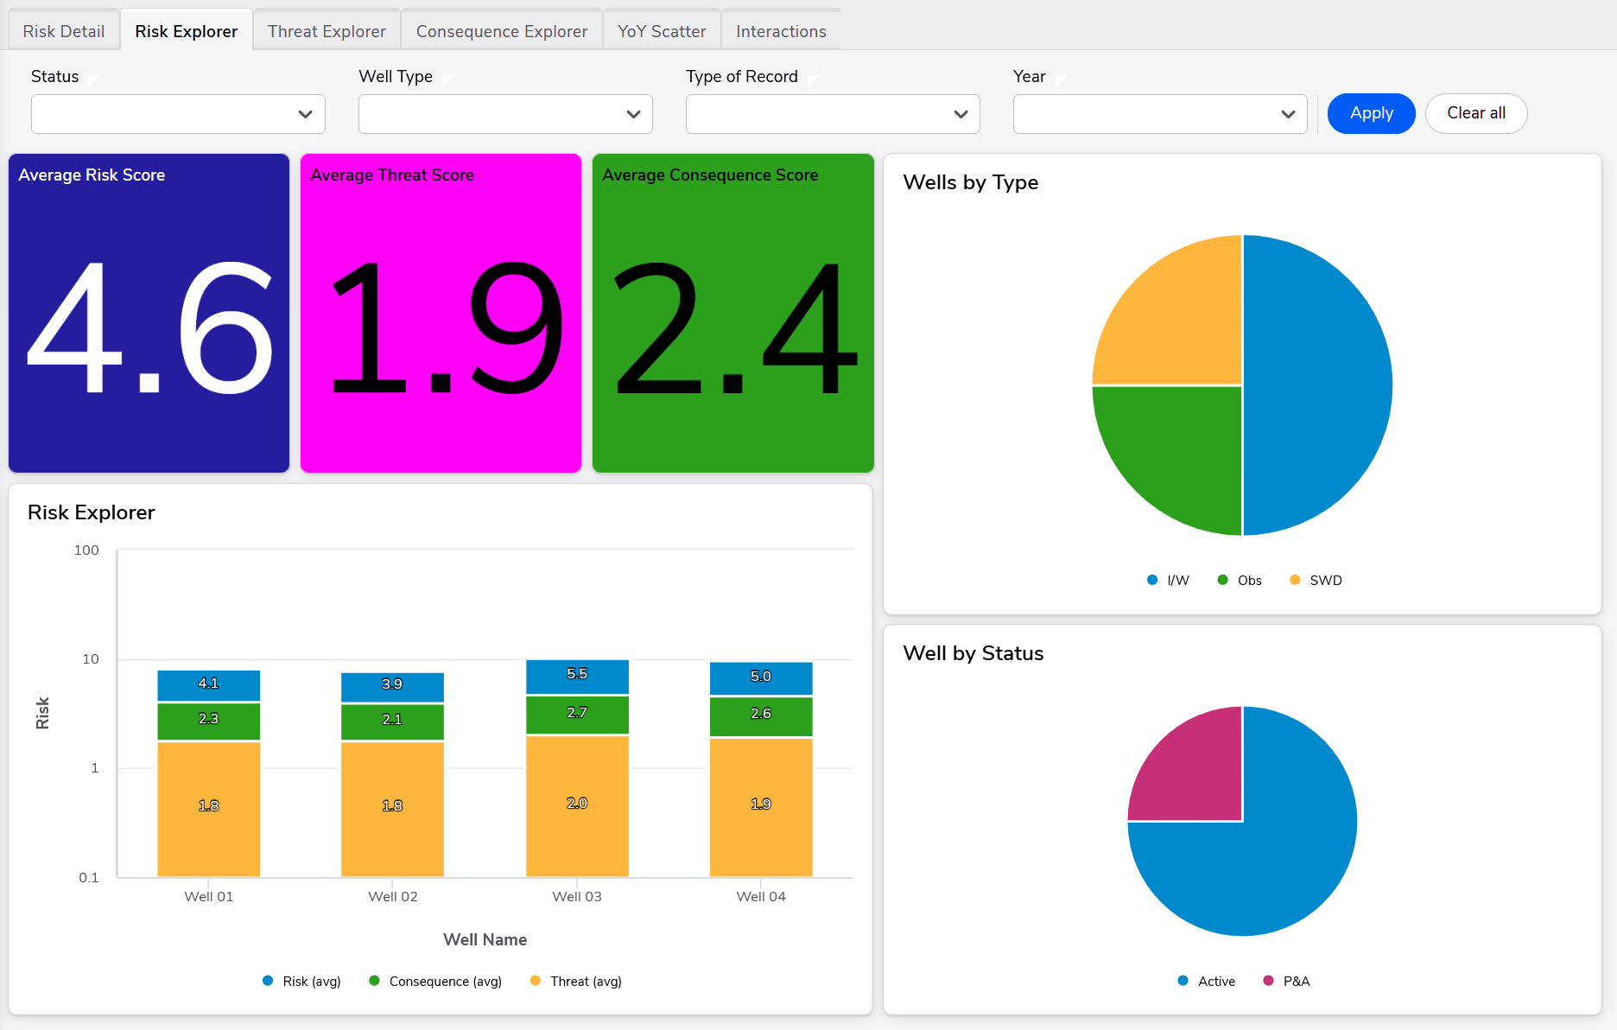Select the Well 03 blue risk bar segment
This screenshot has height=1030, width=1617.
point(577,676)
